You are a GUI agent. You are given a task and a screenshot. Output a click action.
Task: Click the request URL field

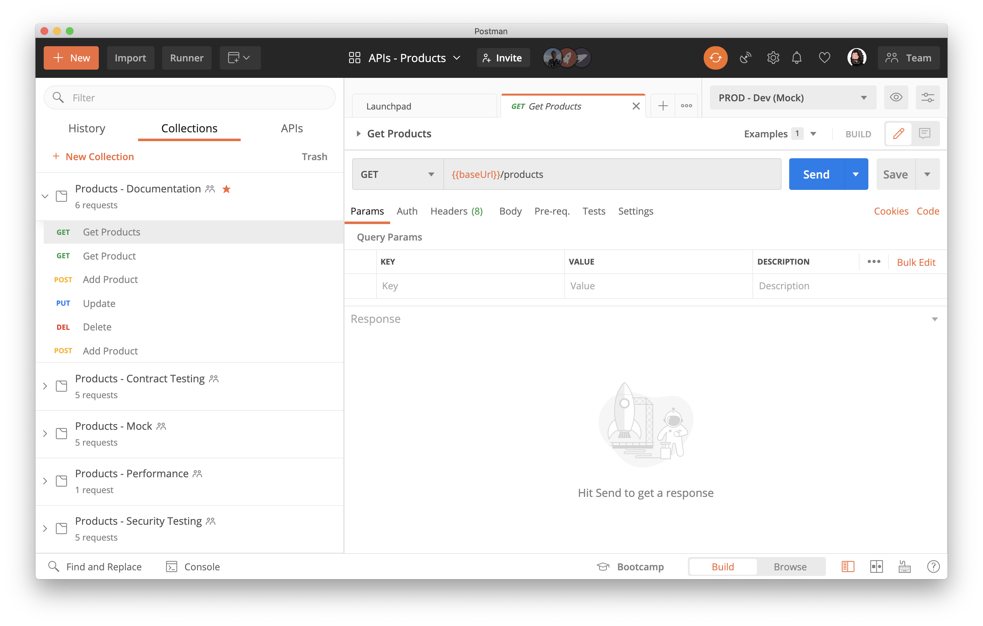[612, 174]
